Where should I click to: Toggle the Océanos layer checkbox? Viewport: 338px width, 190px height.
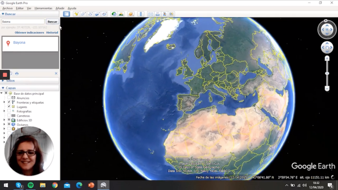9,125
